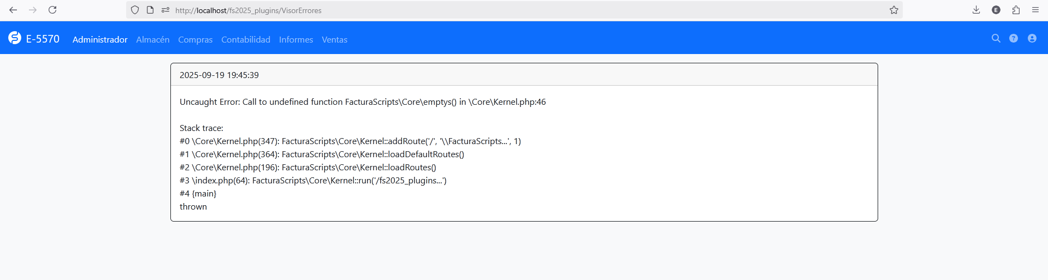Reload the page with the refresh icon
Screen dimensions: 1048x280
click(52, 10)
